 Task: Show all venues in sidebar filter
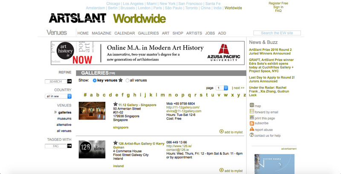pos(64,131)
